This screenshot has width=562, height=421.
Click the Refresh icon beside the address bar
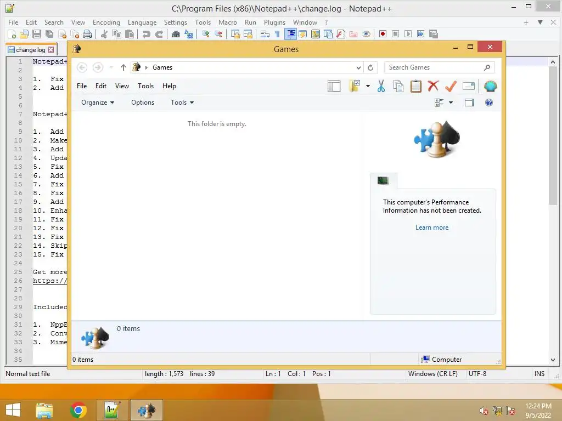pyautogui.click(x=370, y=67)
